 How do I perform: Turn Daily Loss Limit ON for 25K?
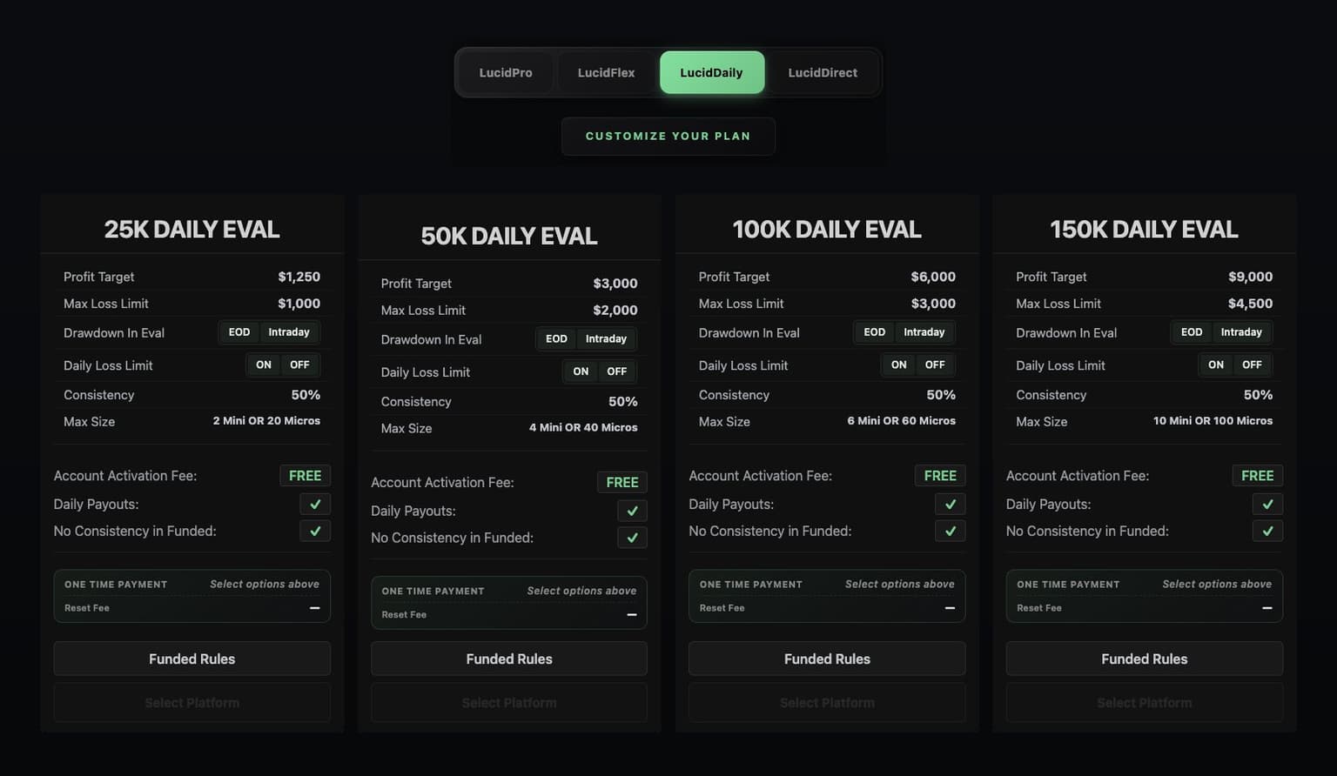(264, 365)
